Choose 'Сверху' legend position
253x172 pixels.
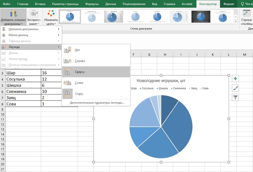tap(80, 72)
